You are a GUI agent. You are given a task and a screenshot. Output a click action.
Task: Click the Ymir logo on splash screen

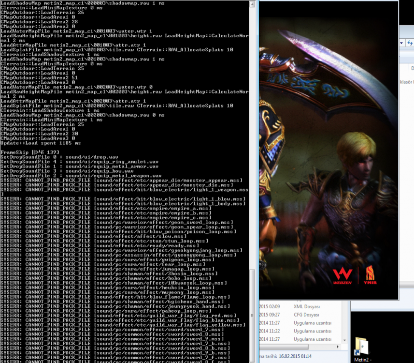(370, 275)
